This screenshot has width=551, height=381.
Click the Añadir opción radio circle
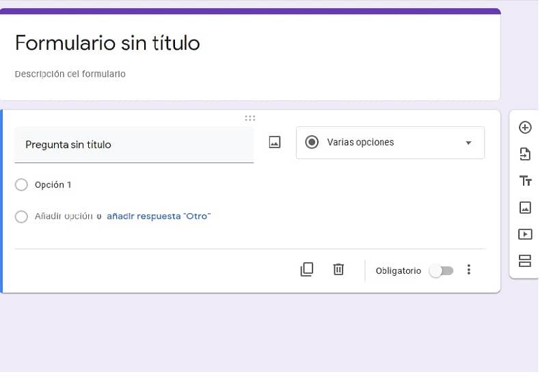click(x=21, y=217)
